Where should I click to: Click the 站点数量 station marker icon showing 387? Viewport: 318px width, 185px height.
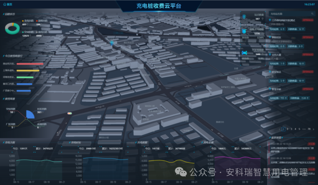point(244,16)
